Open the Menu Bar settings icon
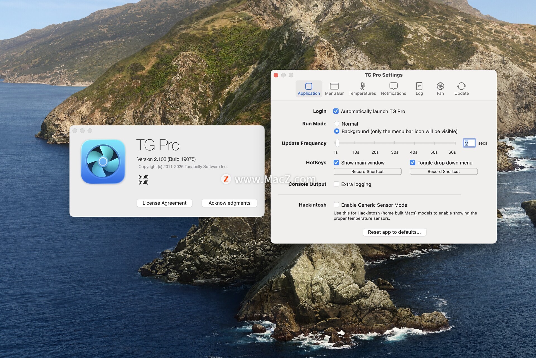Screen dimensions: 536x358 pyautogui.click(x=334, y=86)
